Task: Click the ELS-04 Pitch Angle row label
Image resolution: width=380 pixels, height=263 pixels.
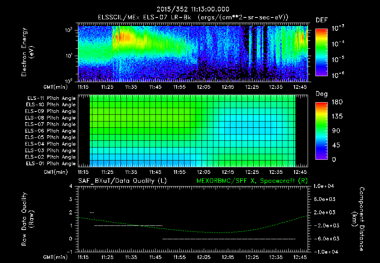Action: (x=50, y=144)
